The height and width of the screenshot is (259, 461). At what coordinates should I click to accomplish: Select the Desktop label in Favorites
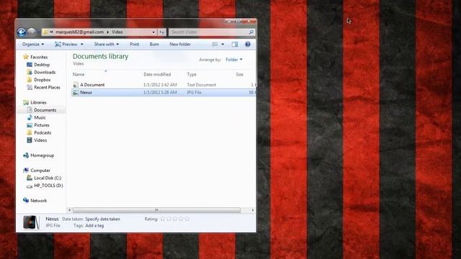(42, 65)
